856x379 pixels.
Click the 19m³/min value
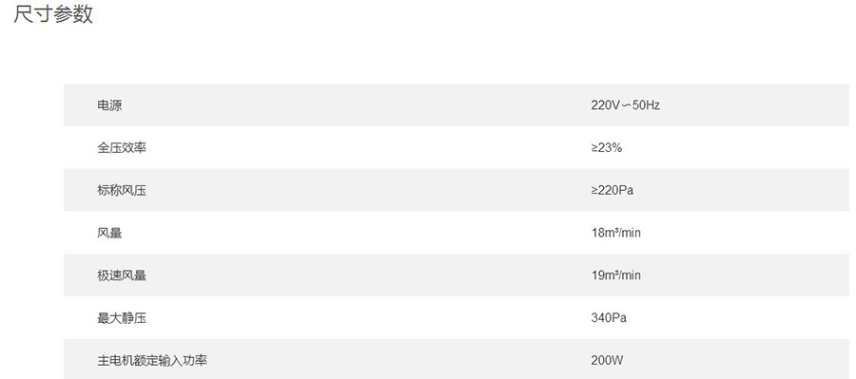(x=615, y=275)
